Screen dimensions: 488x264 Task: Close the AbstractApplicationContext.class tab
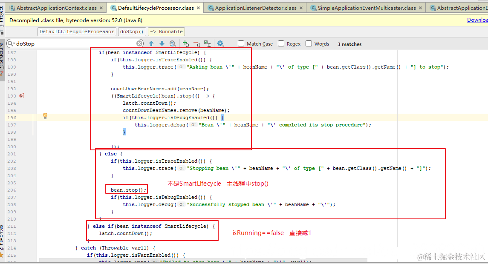(101, 8)
